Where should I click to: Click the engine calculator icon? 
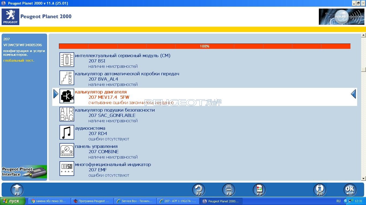(67, 96)
